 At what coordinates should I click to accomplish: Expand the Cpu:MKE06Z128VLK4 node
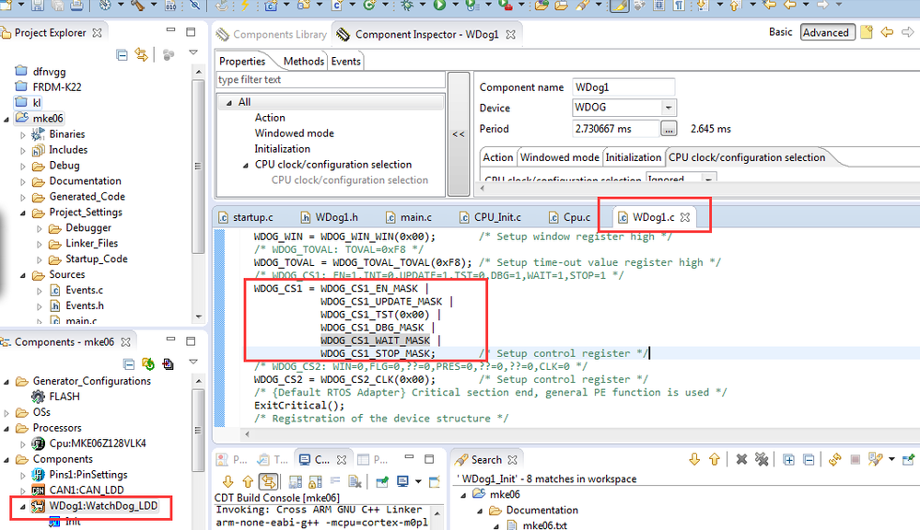23,444
